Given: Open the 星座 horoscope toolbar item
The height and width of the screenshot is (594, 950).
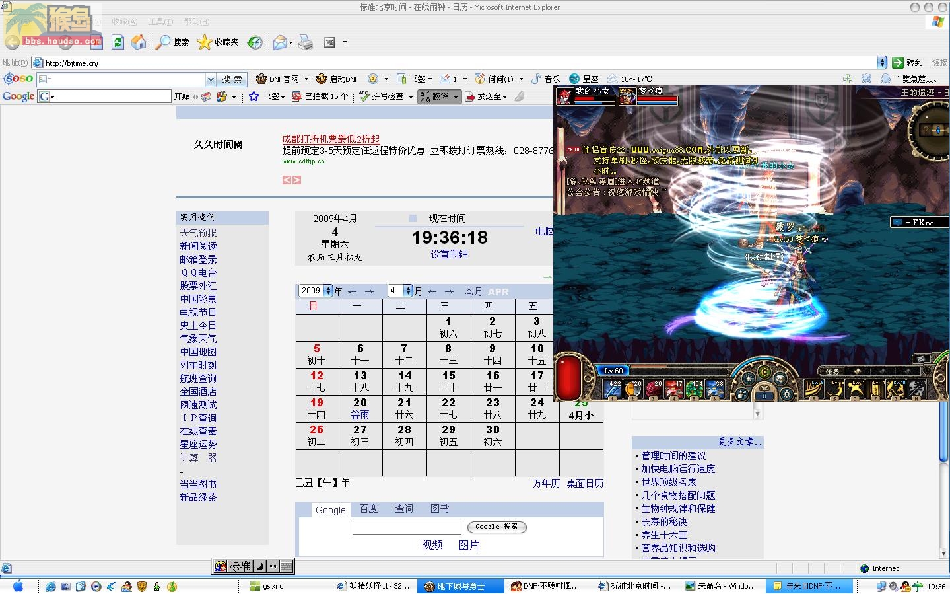Looking at the screenshot, I should click(584, 79).
